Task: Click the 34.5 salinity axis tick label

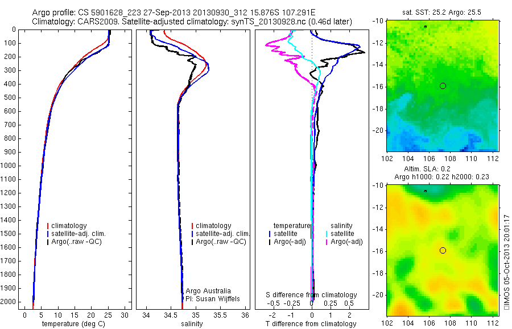Action: point(171,315)
